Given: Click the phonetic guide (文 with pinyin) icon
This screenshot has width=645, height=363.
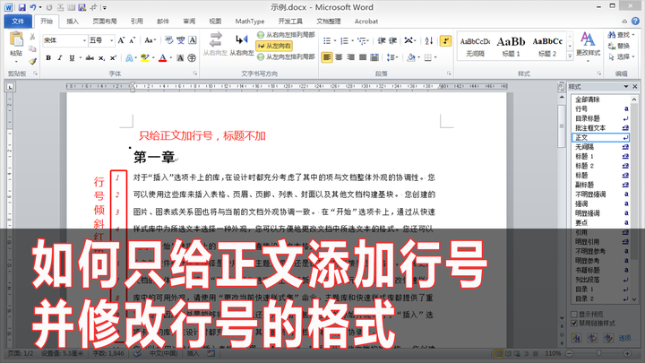Looking at the screenshot, I should pos(181,40).
